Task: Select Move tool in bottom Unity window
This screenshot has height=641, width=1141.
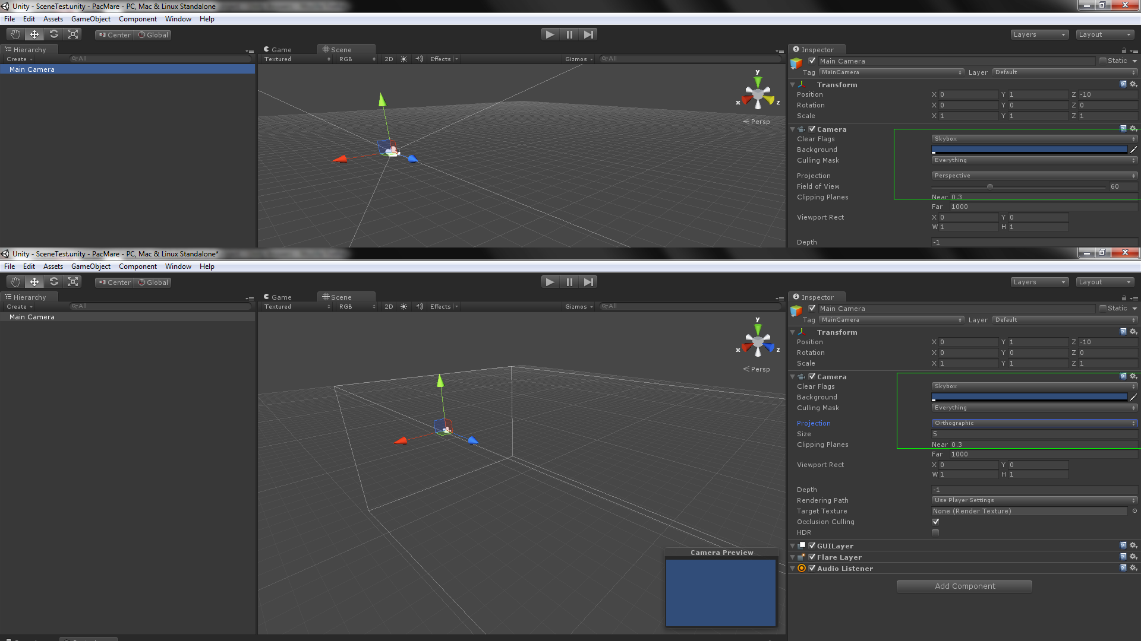Action: tap(34, 282)
